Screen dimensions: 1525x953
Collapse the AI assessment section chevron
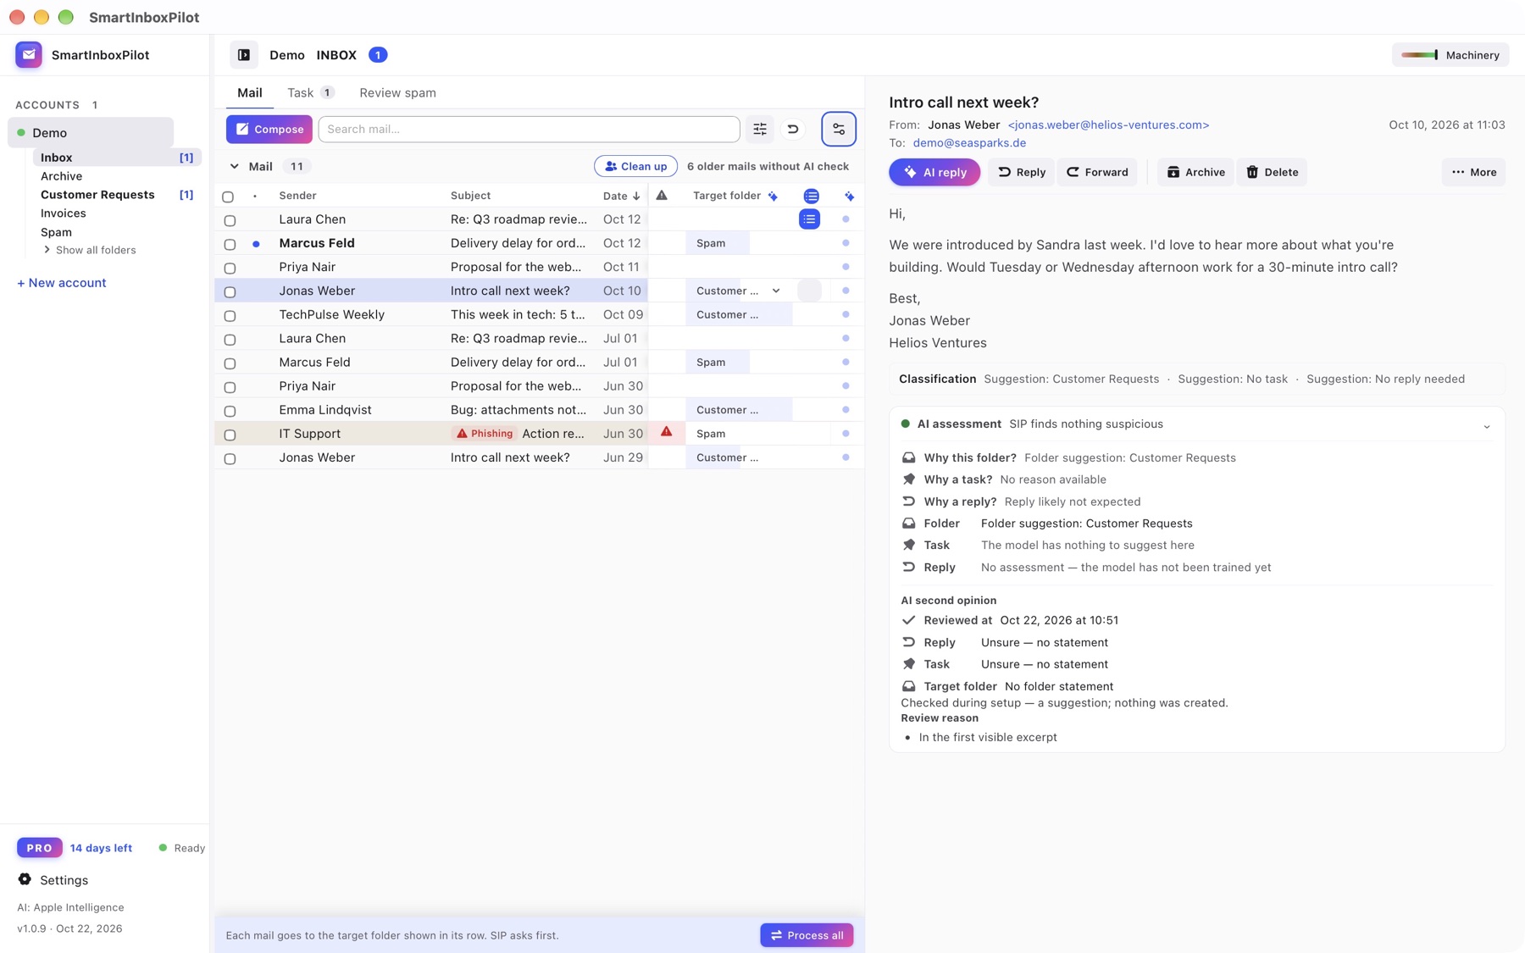click(1486, 426)
